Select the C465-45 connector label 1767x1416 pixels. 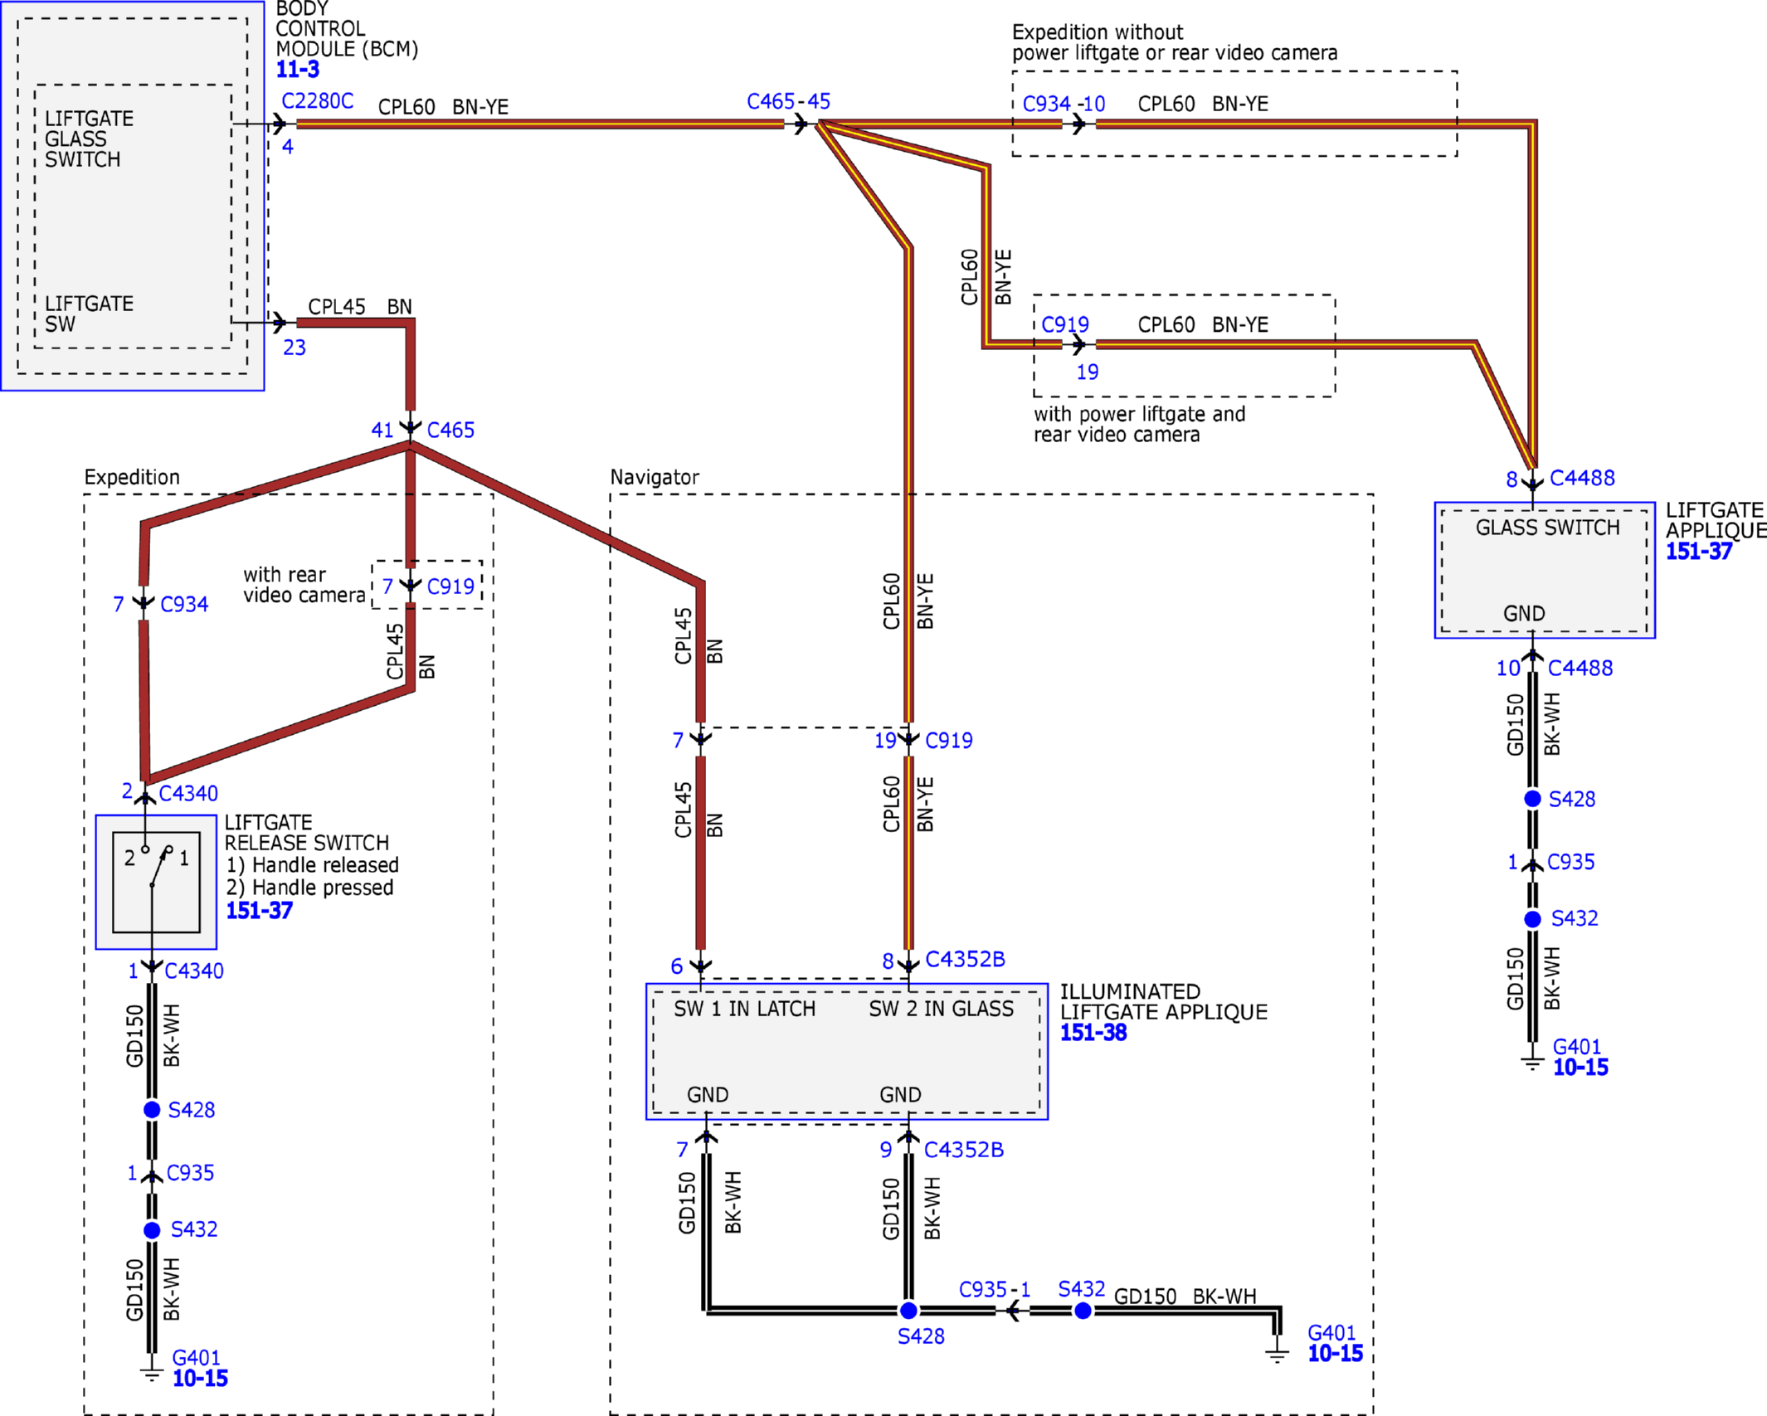[788, 101]
